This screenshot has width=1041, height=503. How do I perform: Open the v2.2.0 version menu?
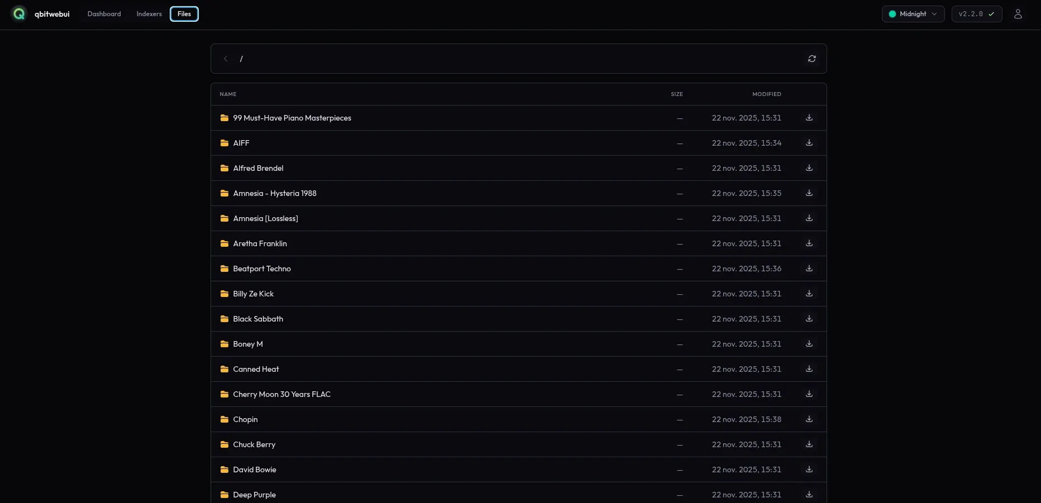(x=976, y=14)
